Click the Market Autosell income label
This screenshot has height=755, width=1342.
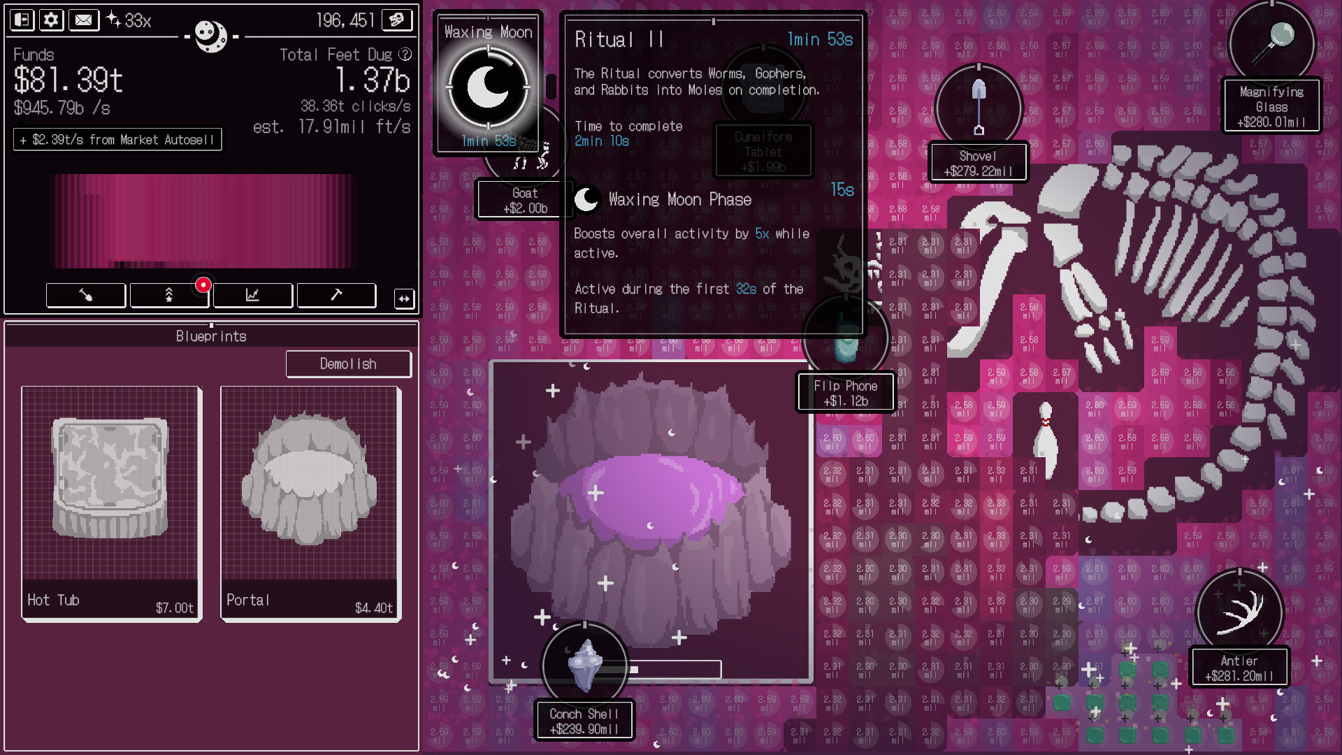tap(117, 140)
